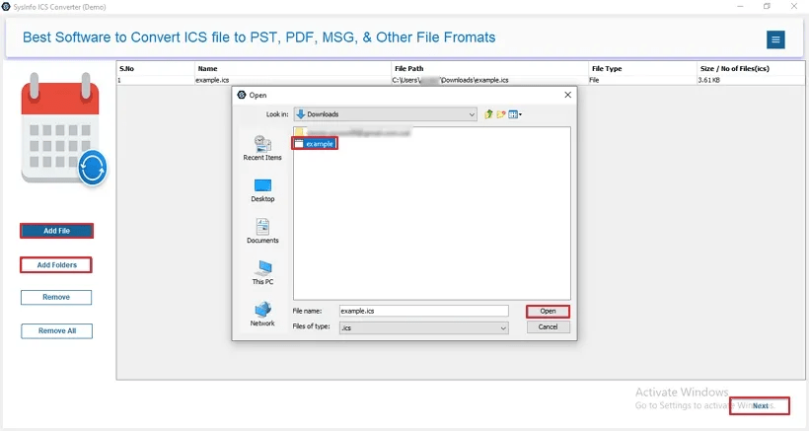
Task: Close the Open dialog with X
Action: tap(567, 95)
